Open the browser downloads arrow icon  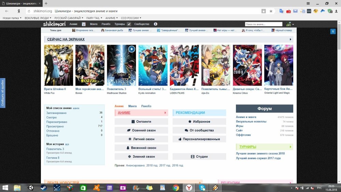[337, 11]
